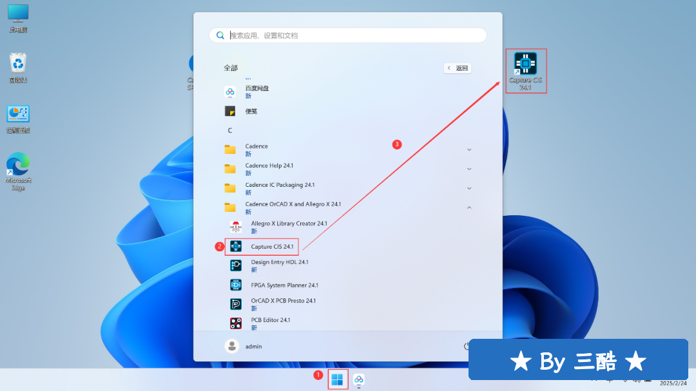Click the 全部 heading

pos(231,68)
